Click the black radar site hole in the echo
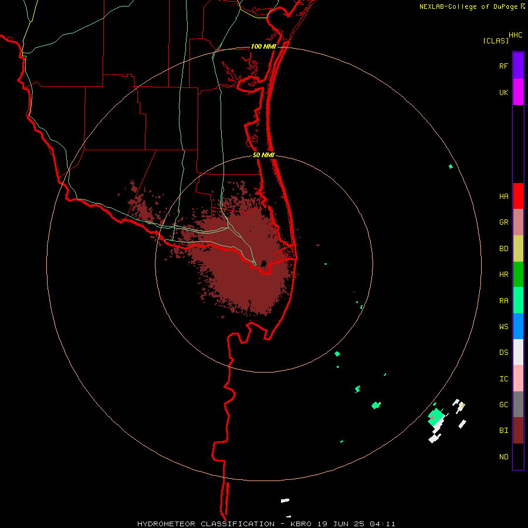 tap(263, 263)
